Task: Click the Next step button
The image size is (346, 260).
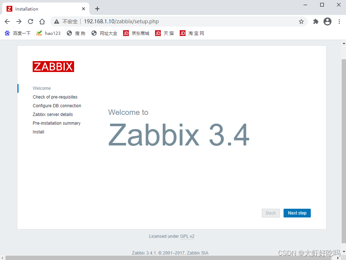Action: pyautogui.click(x=297, y=213)
